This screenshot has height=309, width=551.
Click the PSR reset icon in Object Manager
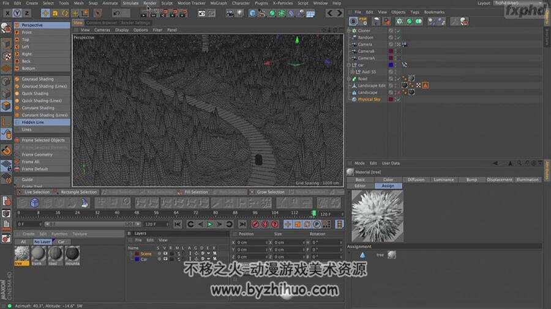pyautogui.click(x=363, y=21)
